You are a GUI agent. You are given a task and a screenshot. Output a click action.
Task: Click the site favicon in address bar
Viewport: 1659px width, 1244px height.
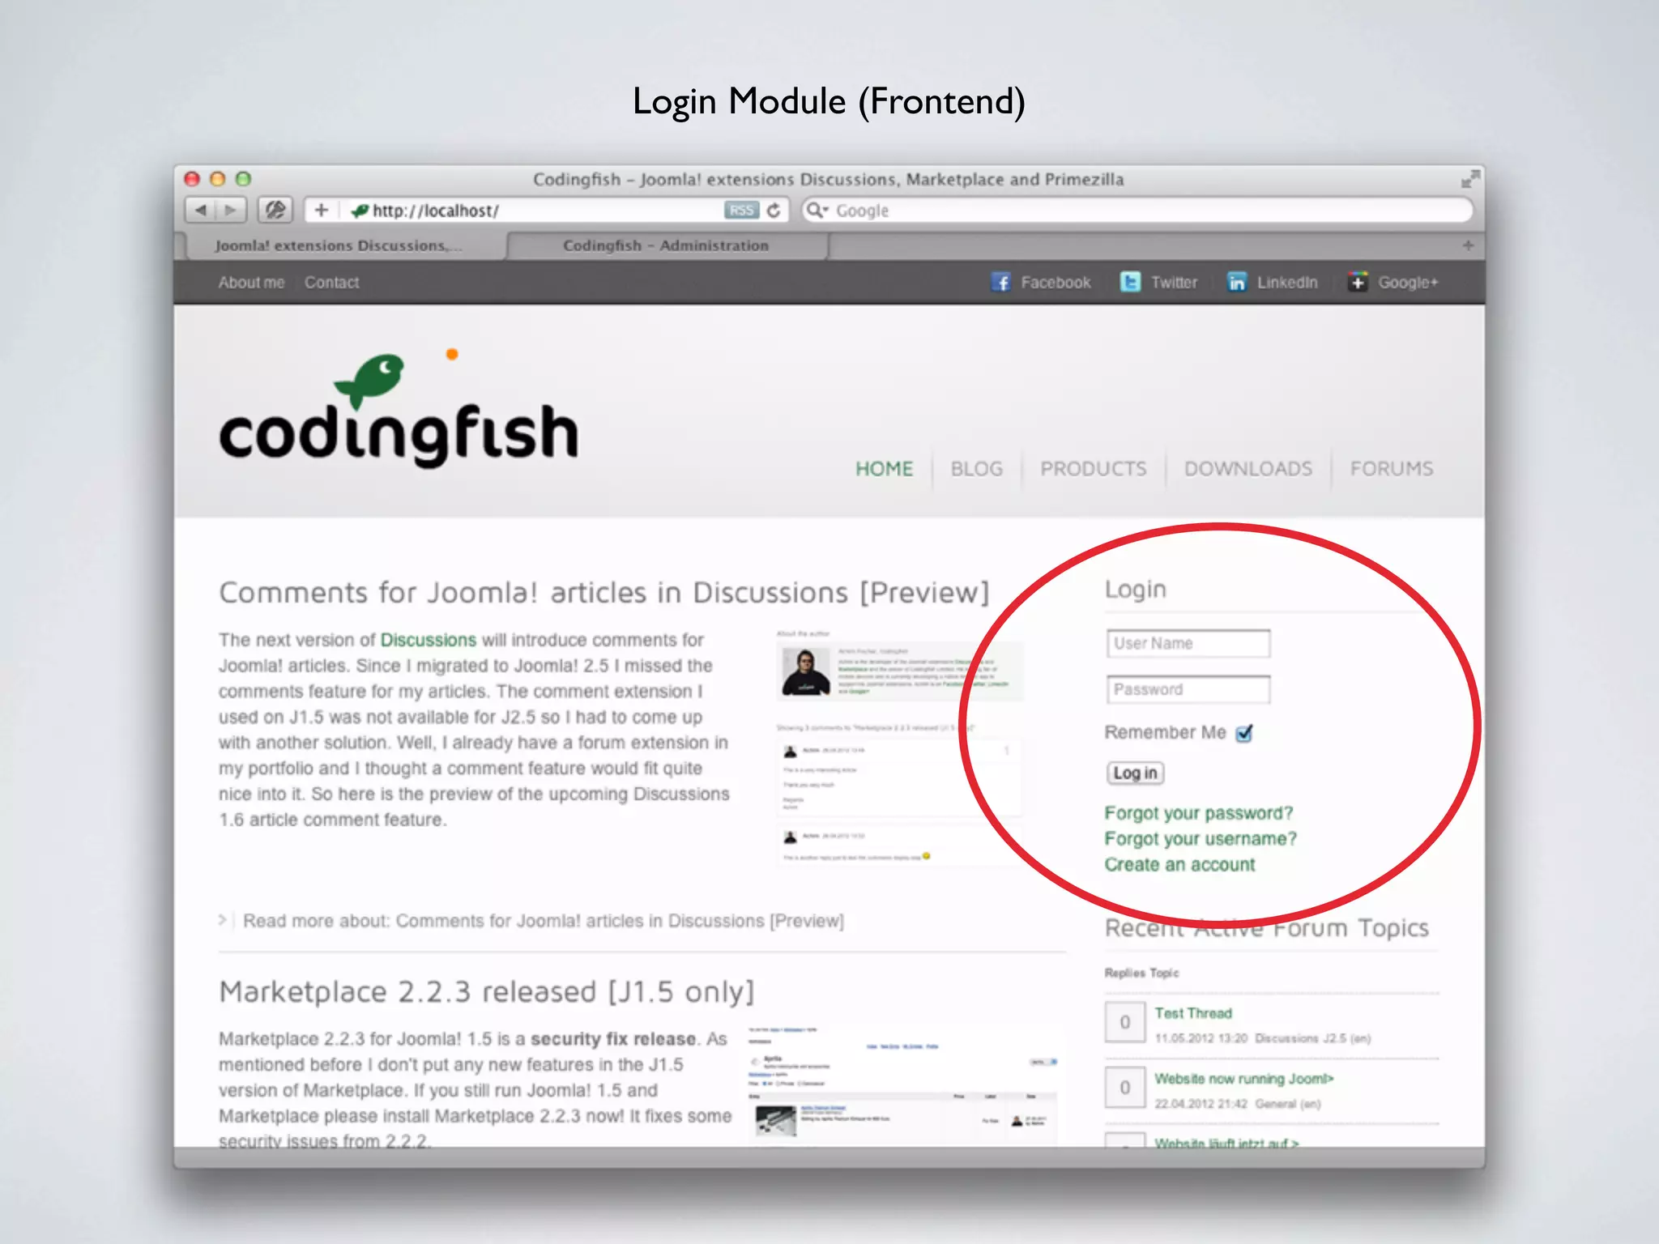click(x=360, y=211)
